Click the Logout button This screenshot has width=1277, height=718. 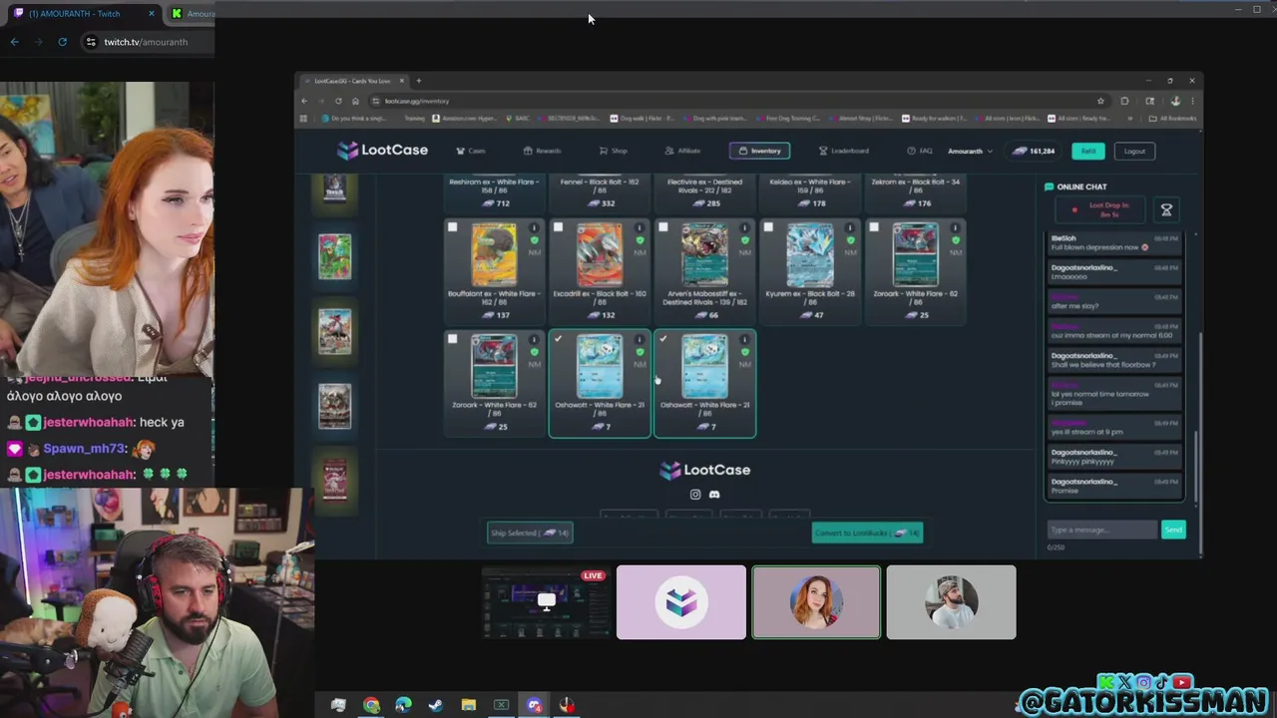click(x=1134, y=151)
